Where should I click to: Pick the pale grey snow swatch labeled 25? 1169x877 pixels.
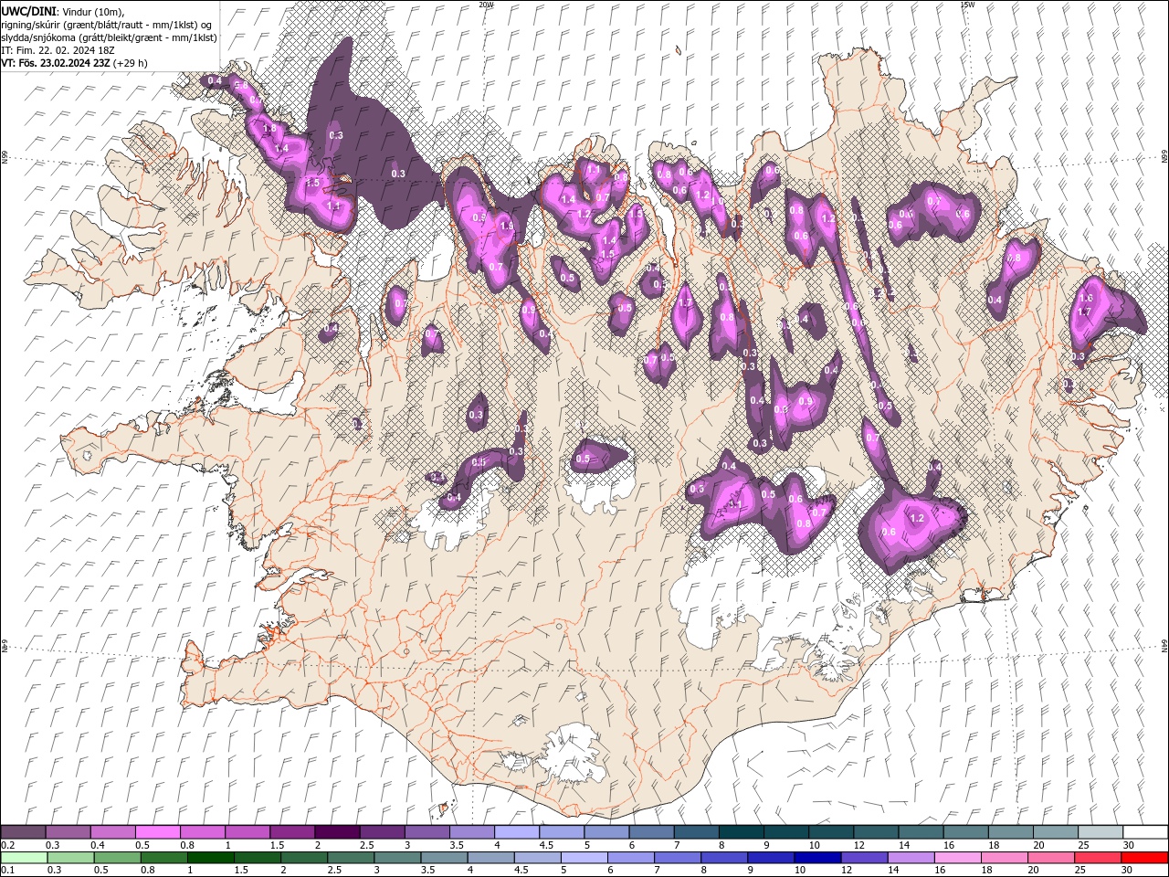[1101, 832]
